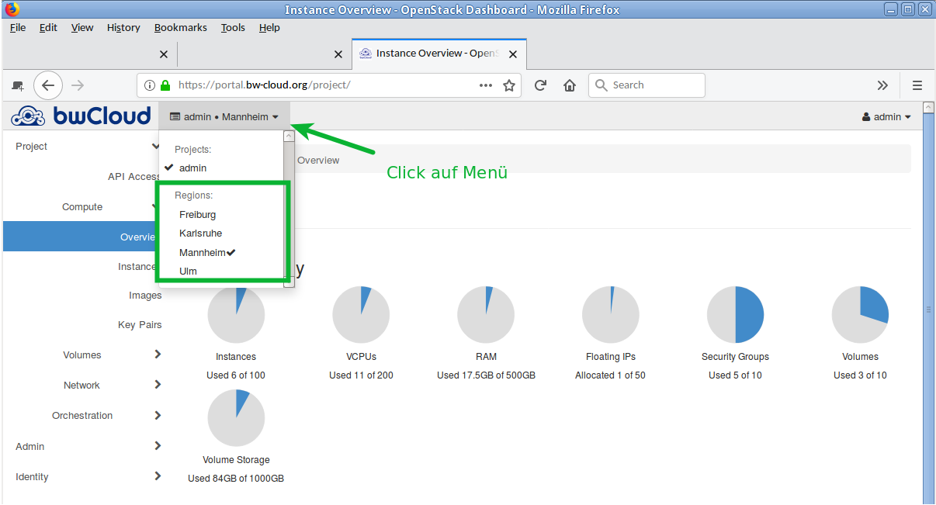936x505 pixels.
Task: Click the 'Used 17.5GB of 500GB' text
Action: click(x=486, y=375)
